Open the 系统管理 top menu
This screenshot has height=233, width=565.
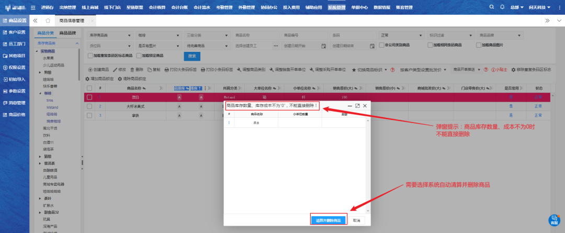click(336, 7)
